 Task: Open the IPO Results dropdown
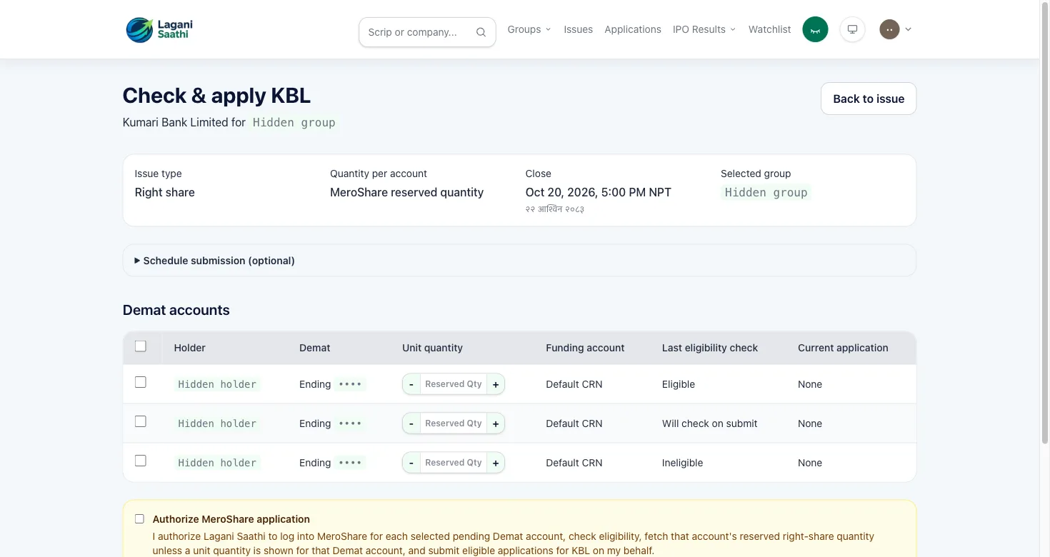[704, 29]
